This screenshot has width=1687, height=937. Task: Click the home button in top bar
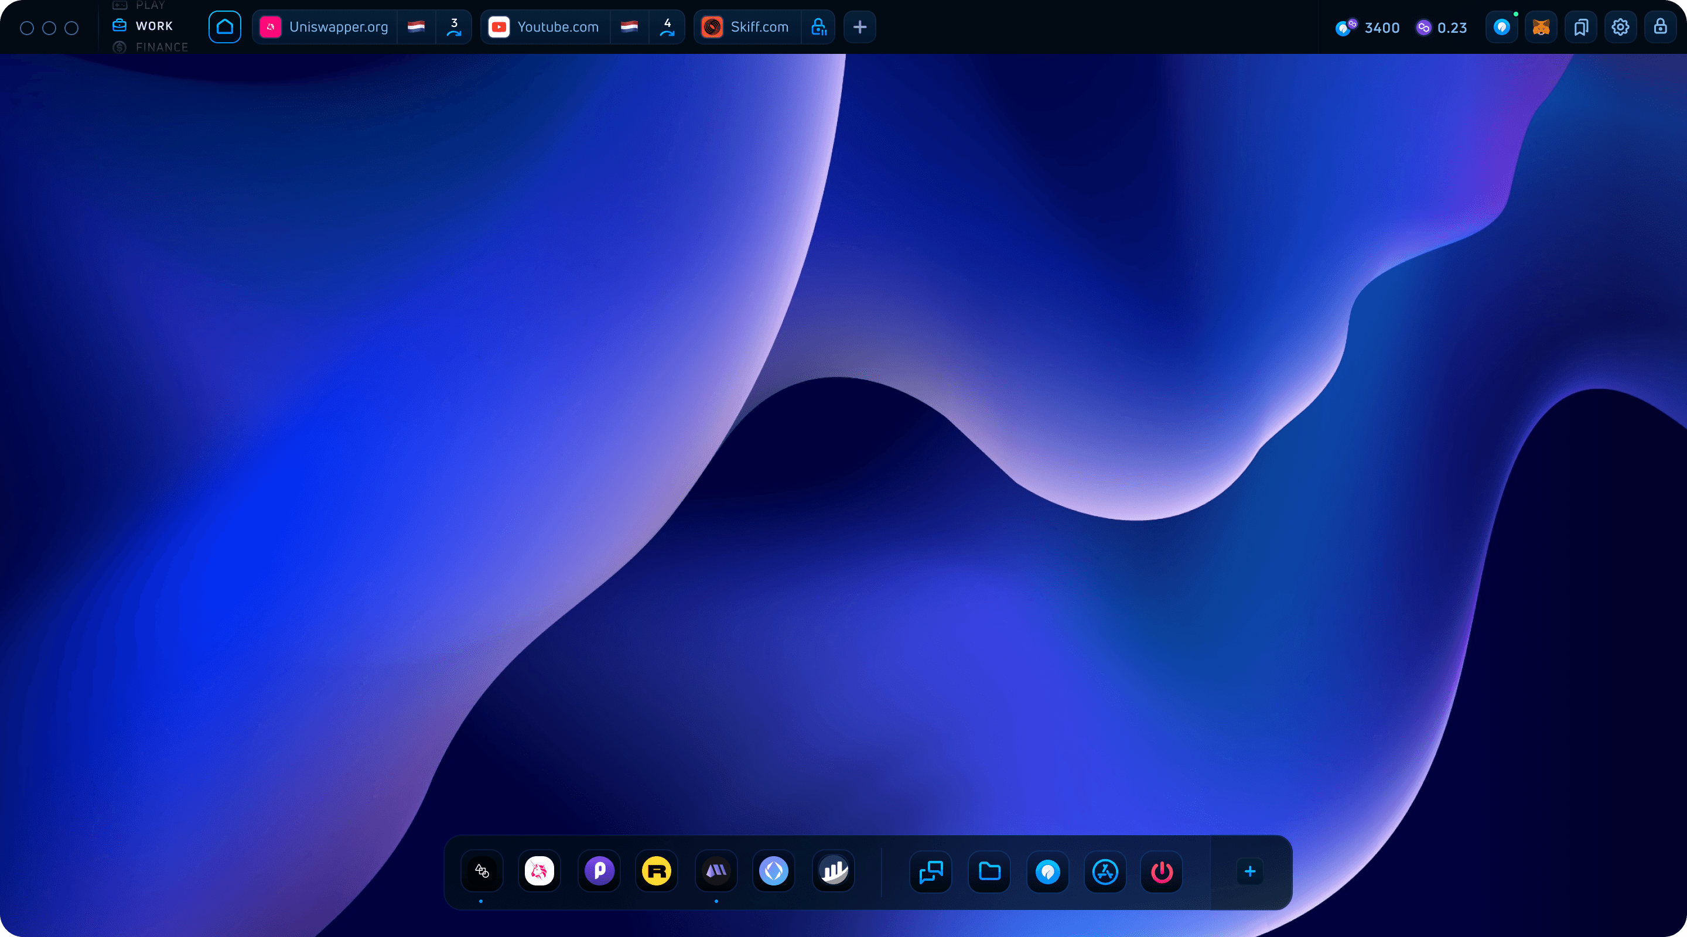click(x=224, y=28)
